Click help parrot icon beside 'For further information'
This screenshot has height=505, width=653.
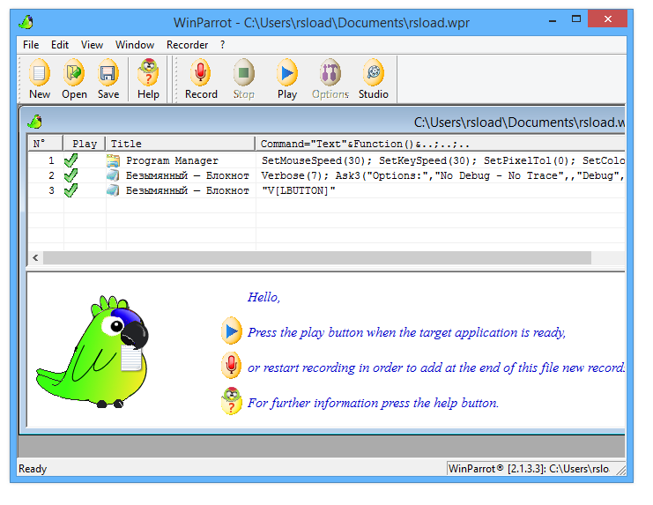[232, 401]
